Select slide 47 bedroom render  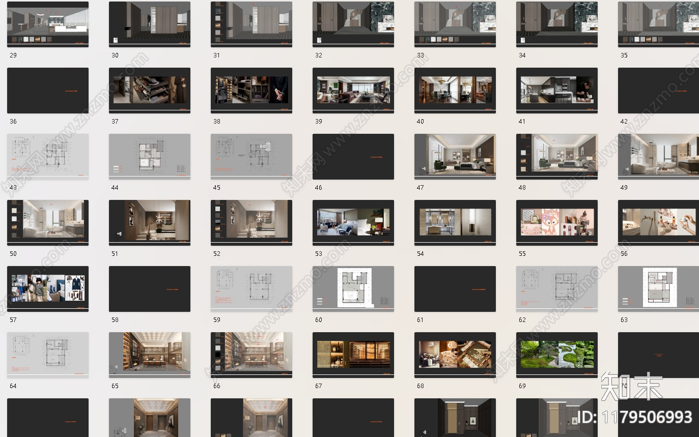click(455, 157)
